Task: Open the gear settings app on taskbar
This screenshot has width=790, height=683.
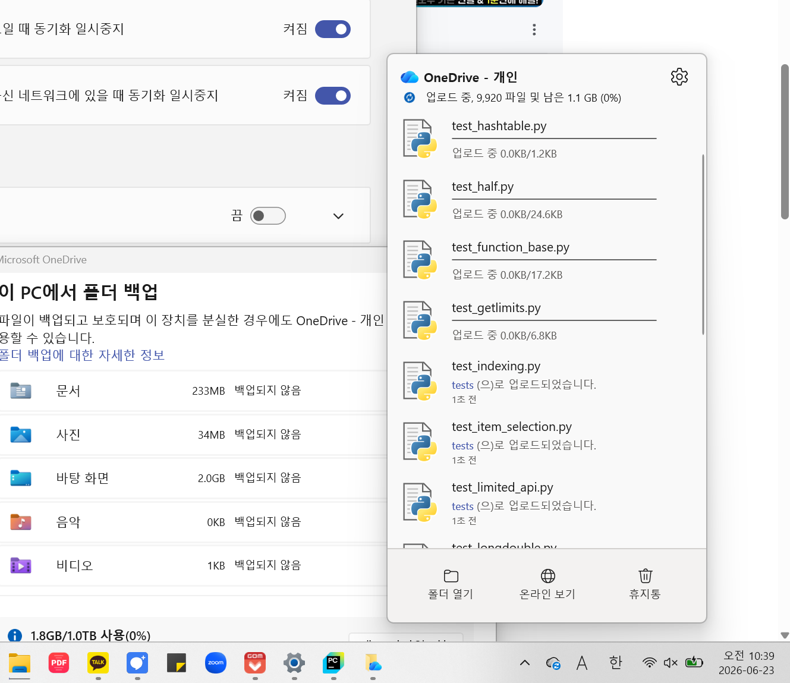Action: coord(294,663)
